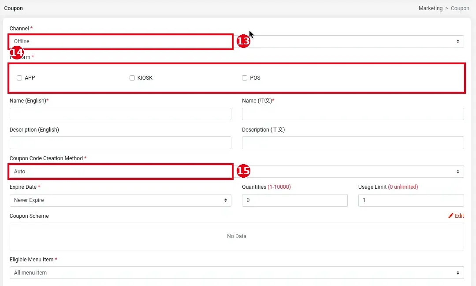Focus the Name (English) input field
Image resolution: width=476 pixels, height=286 pixels.
click(120, 114)
